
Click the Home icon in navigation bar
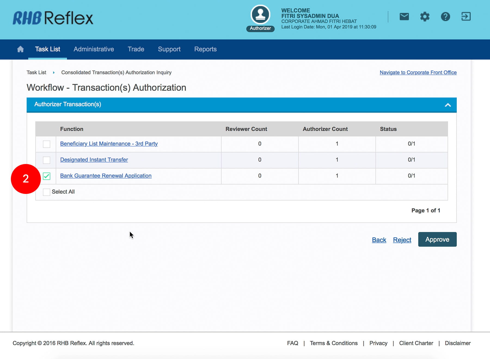point(20,49)
